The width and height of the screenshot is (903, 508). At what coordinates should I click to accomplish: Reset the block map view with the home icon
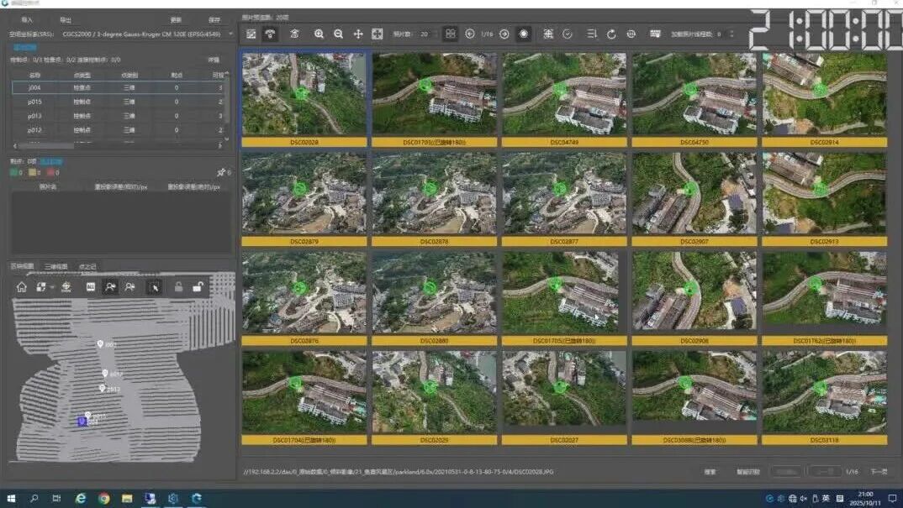coord(21,286)
